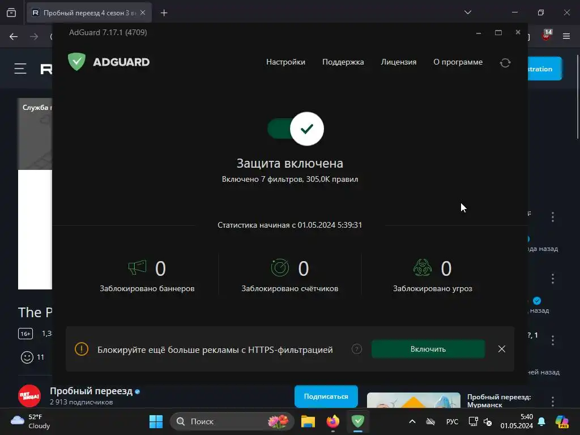Click the Включить HTTPS filtering button

(428, 349)
